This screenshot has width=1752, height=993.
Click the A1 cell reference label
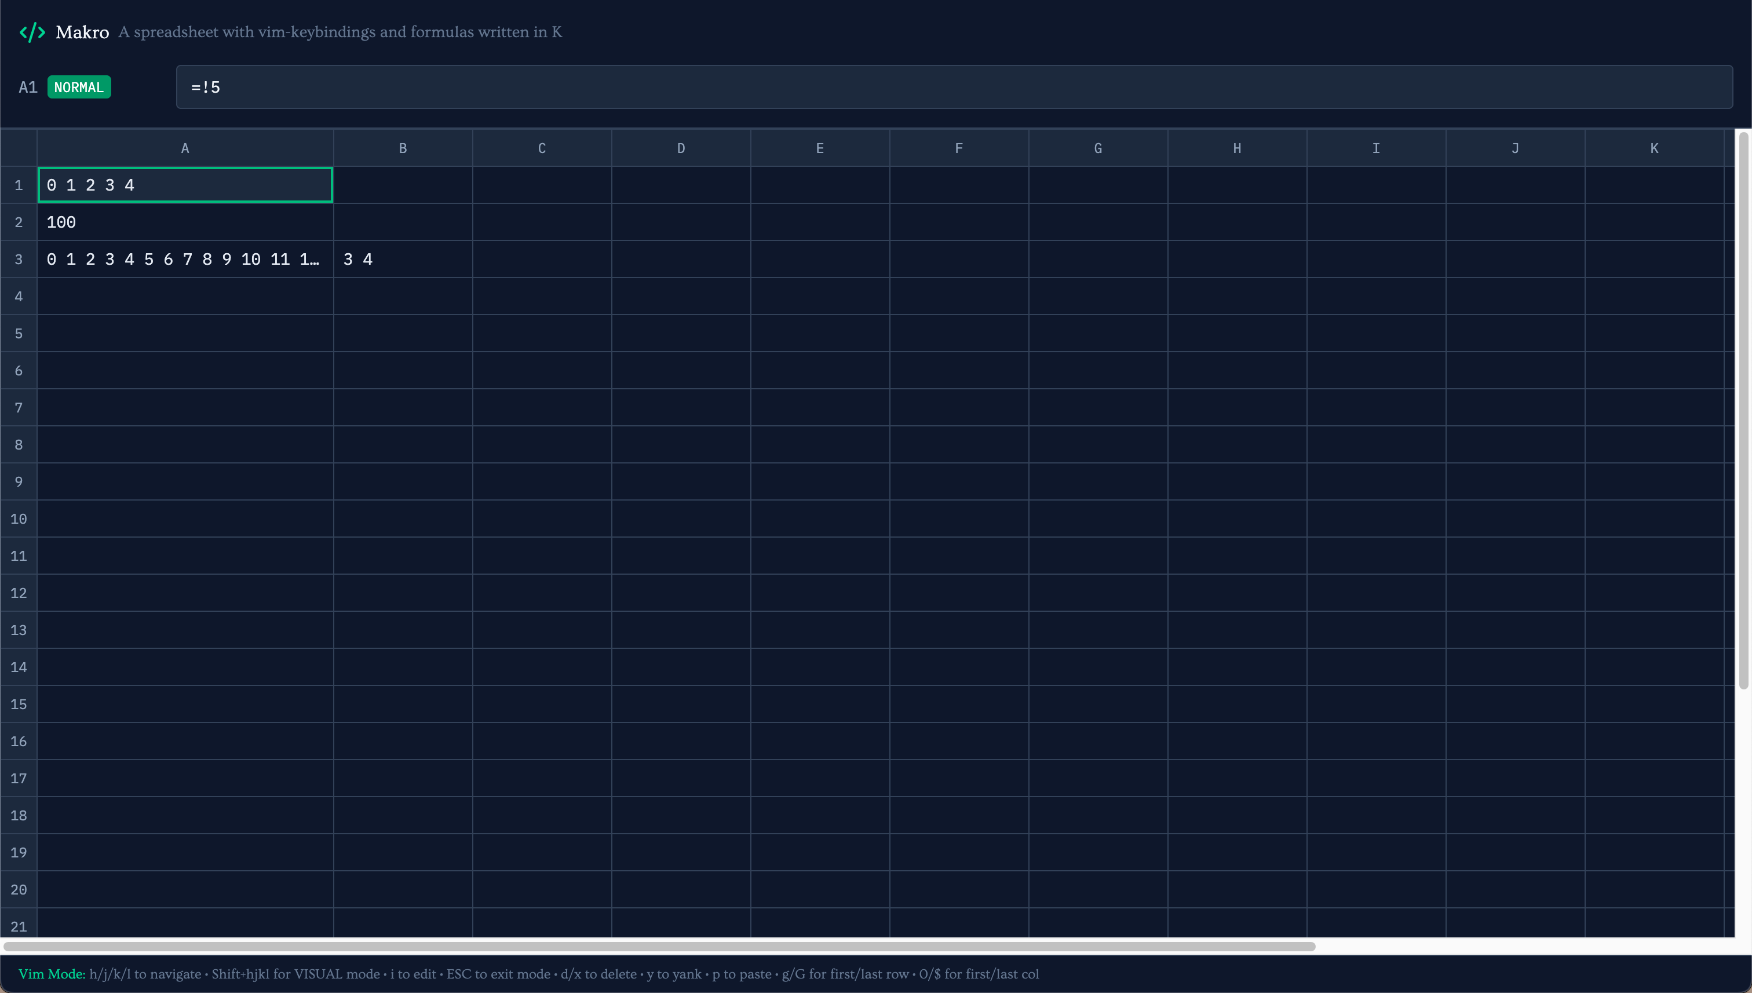[27, 87]
